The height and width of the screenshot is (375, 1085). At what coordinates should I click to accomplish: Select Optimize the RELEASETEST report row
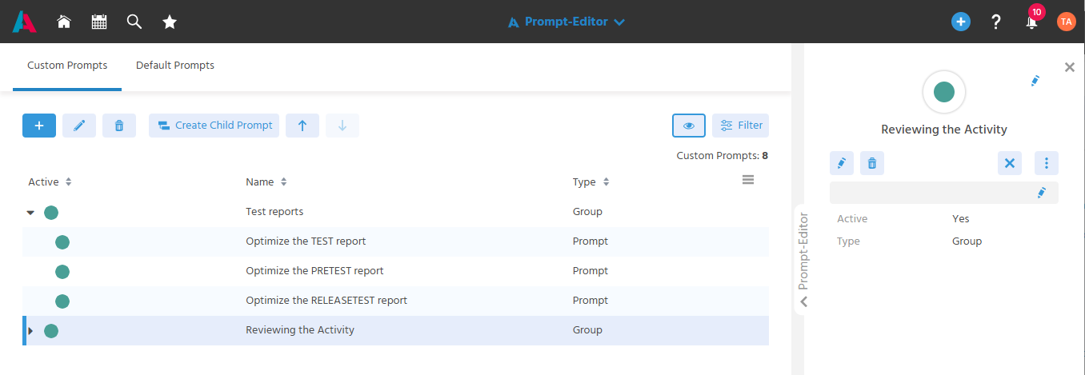[395, 301]
